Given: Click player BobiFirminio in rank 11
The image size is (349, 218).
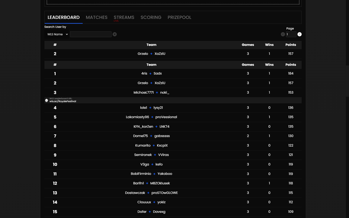Looking at the screenshot, I should (141, 174).
